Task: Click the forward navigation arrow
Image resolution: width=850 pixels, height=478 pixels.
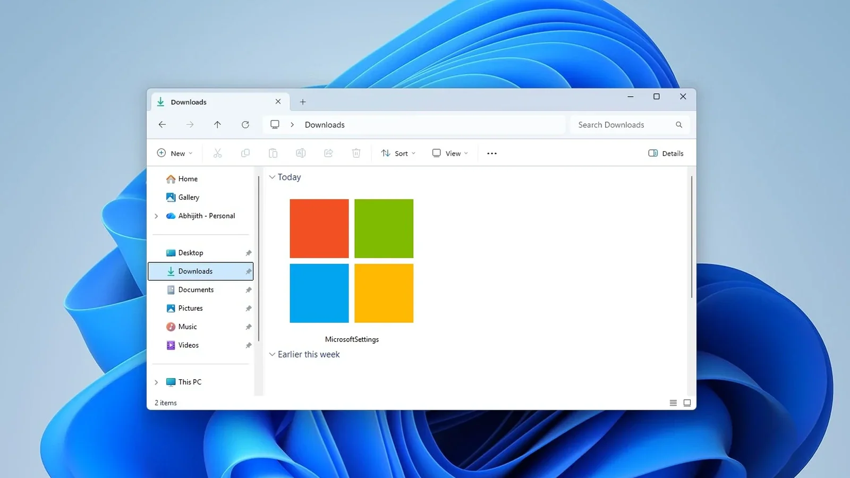Action: point(190,124)
